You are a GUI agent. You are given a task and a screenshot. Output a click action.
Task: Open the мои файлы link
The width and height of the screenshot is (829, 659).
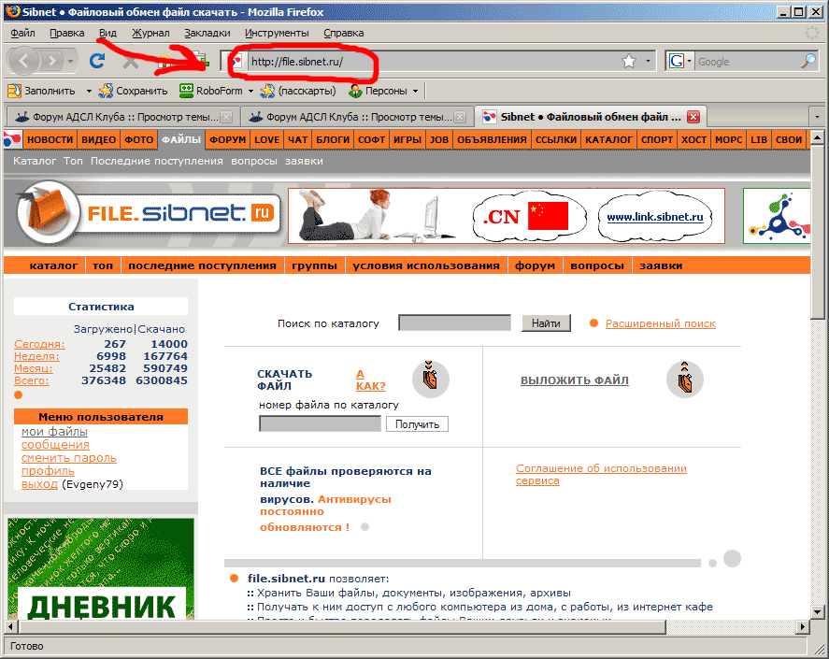(x=54, y=432)
